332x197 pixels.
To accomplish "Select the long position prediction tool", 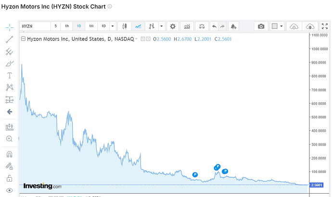I will tap(9, 99).
